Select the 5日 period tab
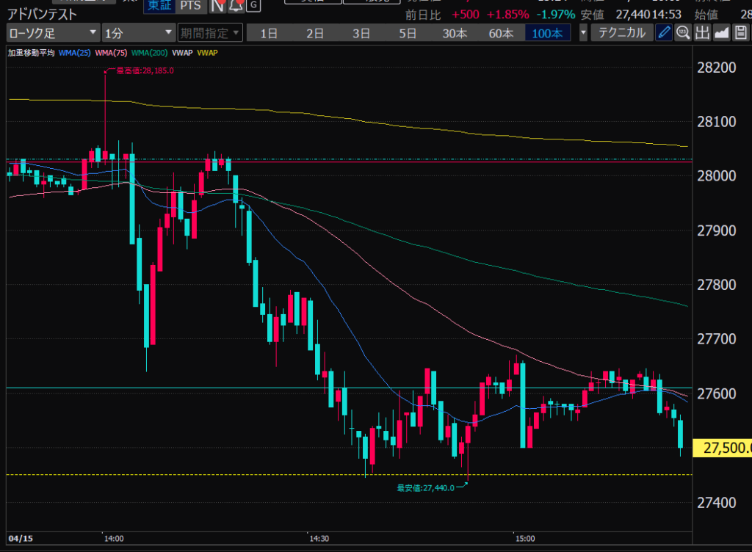Image resolution: width=752 pixels, height=552 pixels. pyautogui.click(x=408, y=32)
